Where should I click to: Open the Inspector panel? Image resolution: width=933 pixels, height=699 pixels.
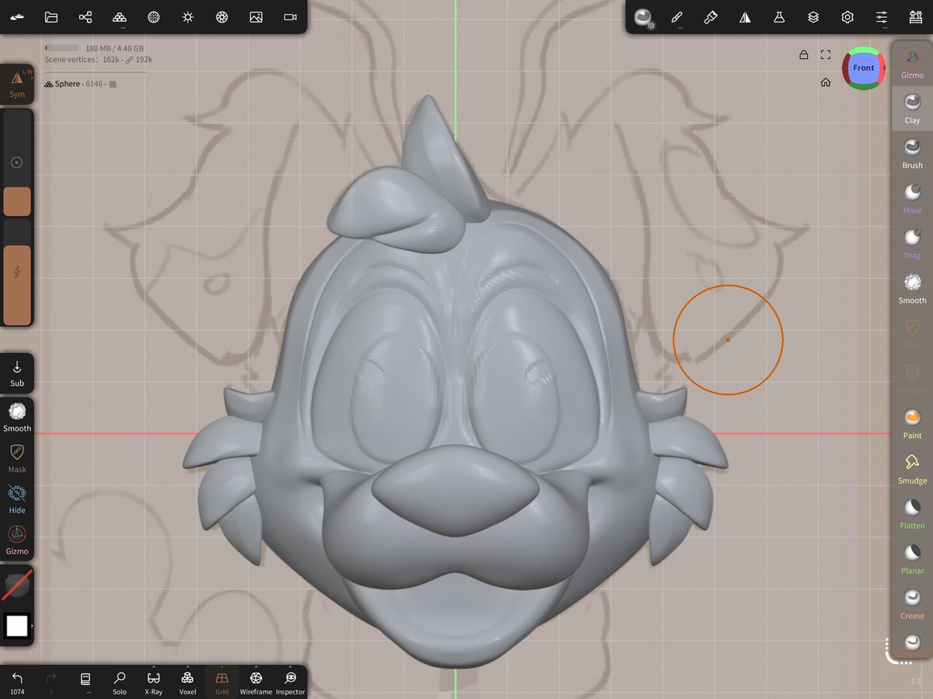(290, 682)
